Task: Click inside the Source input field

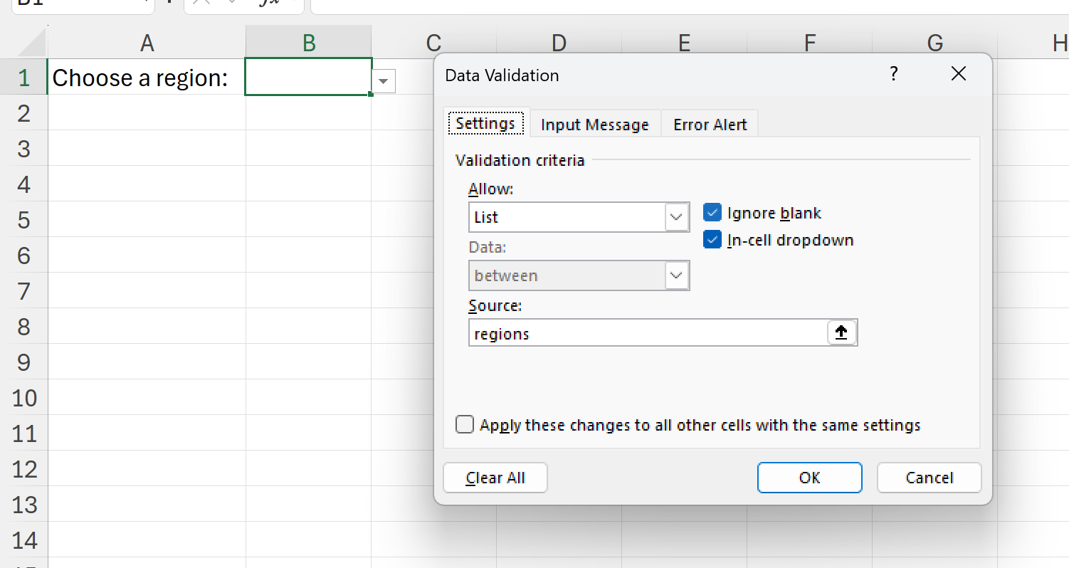Action: (x=648, y=332)
